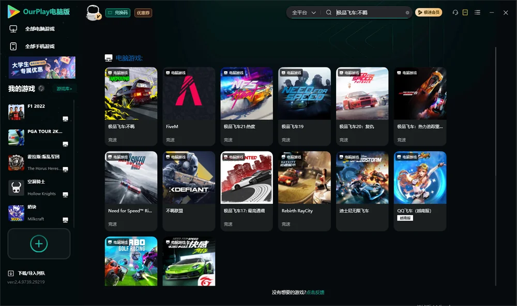Click the 优惠券 coupon button
This screenshot has width=517, height=306.
click(143, 12)
